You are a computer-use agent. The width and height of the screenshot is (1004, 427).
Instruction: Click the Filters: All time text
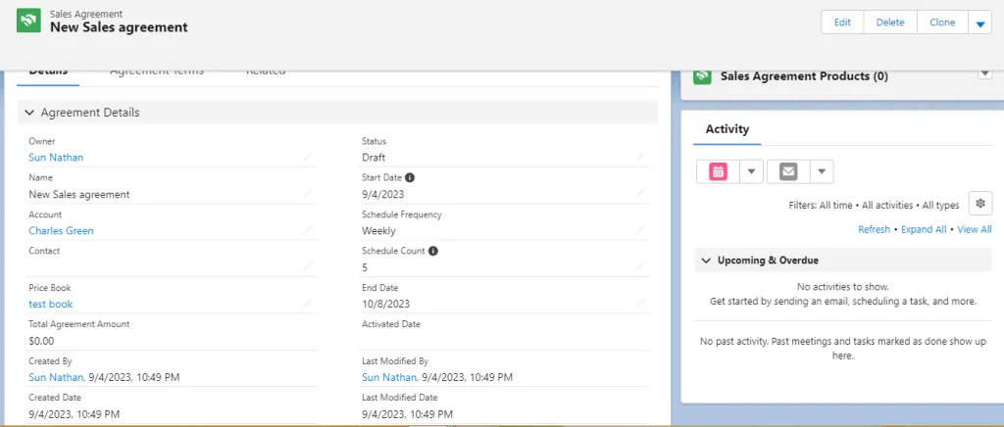point(821,206)
